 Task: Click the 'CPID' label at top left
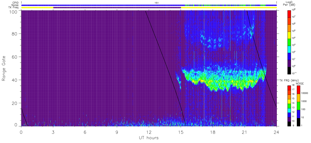pyautogui.click(x=16, y=3)
